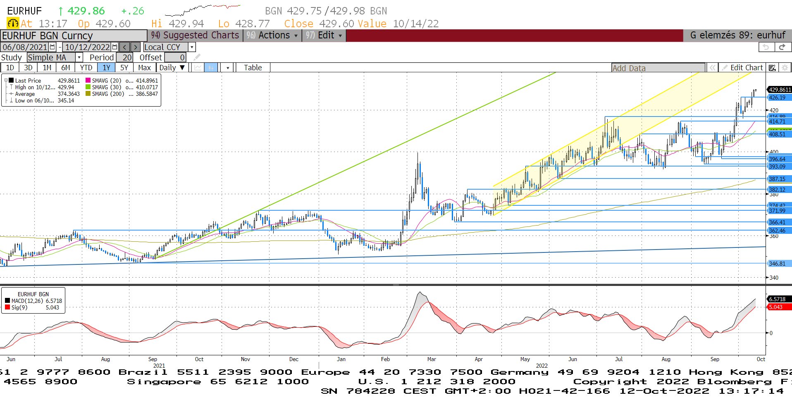Click the 362.46 level axis label
The height and width of the screenshot is (414, 792).
point(779,231)
